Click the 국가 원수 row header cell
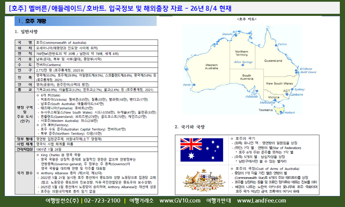 (25, 173)
